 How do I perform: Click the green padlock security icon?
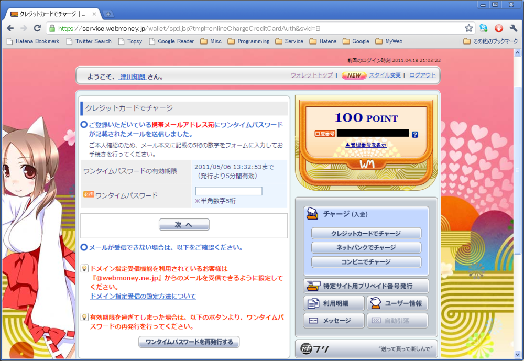(x=52, y=28)
